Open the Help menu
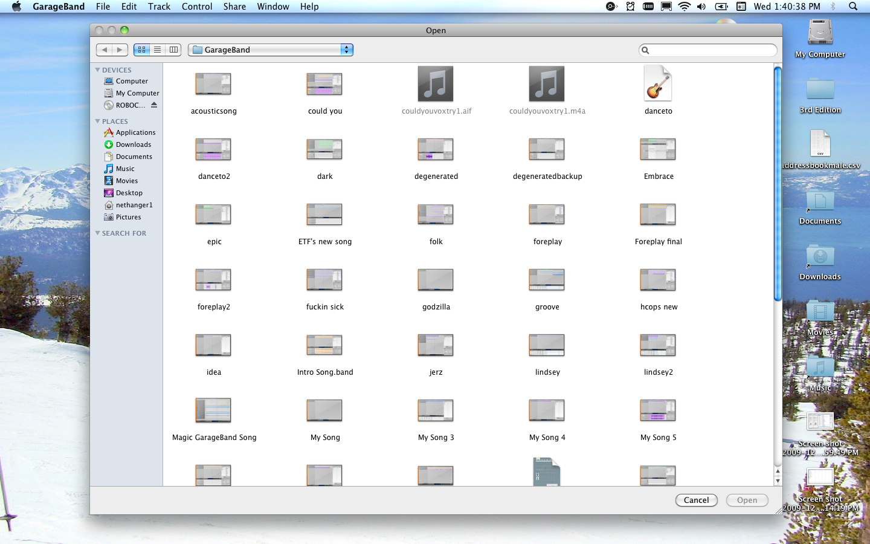 coord(309,7)
